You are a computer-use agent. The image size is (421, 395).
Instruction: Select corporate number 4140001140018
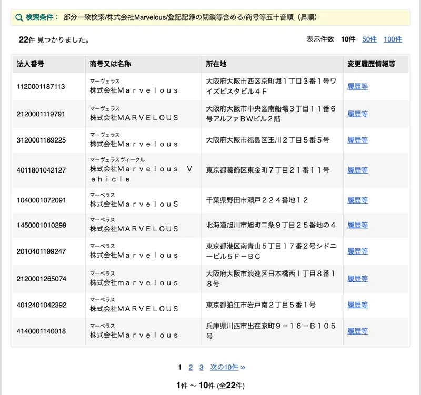click(x=41, y=331)
